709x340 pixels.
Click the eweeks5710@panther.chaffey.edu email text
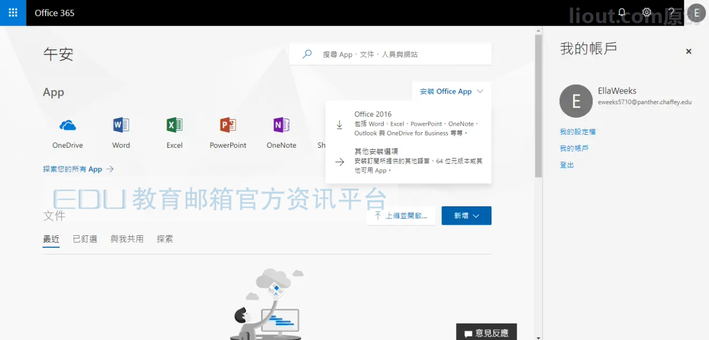(x=645, y=102)
